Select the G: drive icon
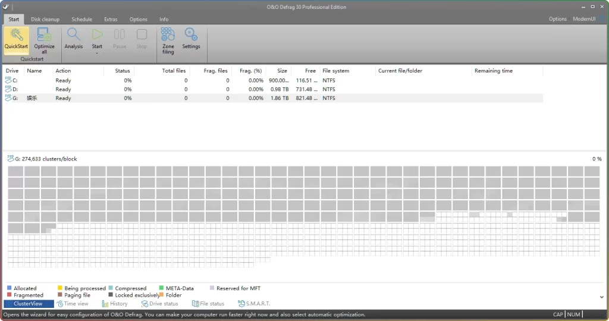The width and height of the screenshot is (609, 321). pos(8,98)
